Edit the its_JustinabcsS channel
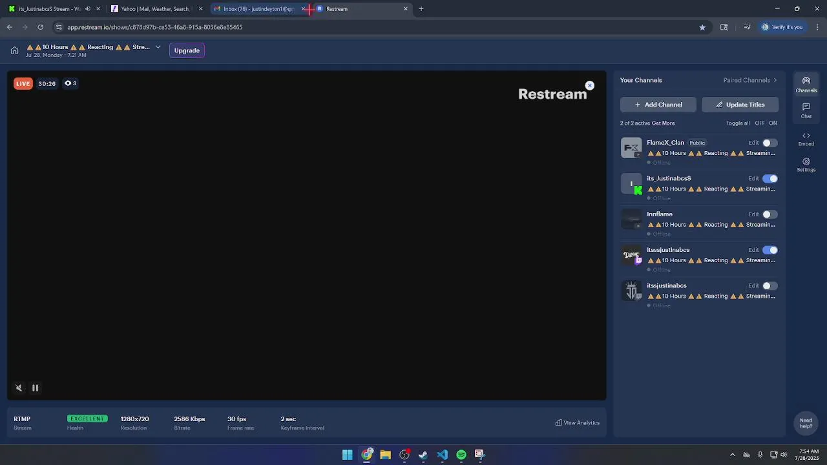 pos(753,178)
